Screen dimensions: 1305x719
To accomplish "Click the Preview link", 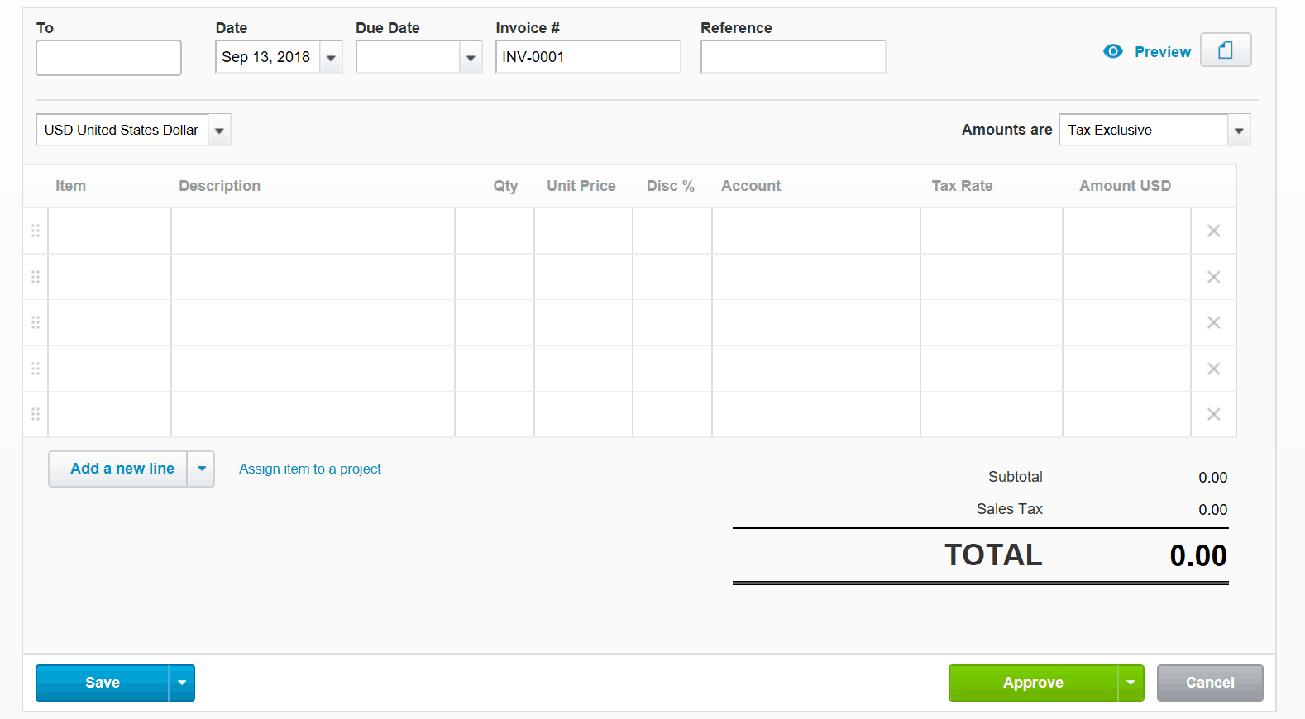I will point(1163,51).
